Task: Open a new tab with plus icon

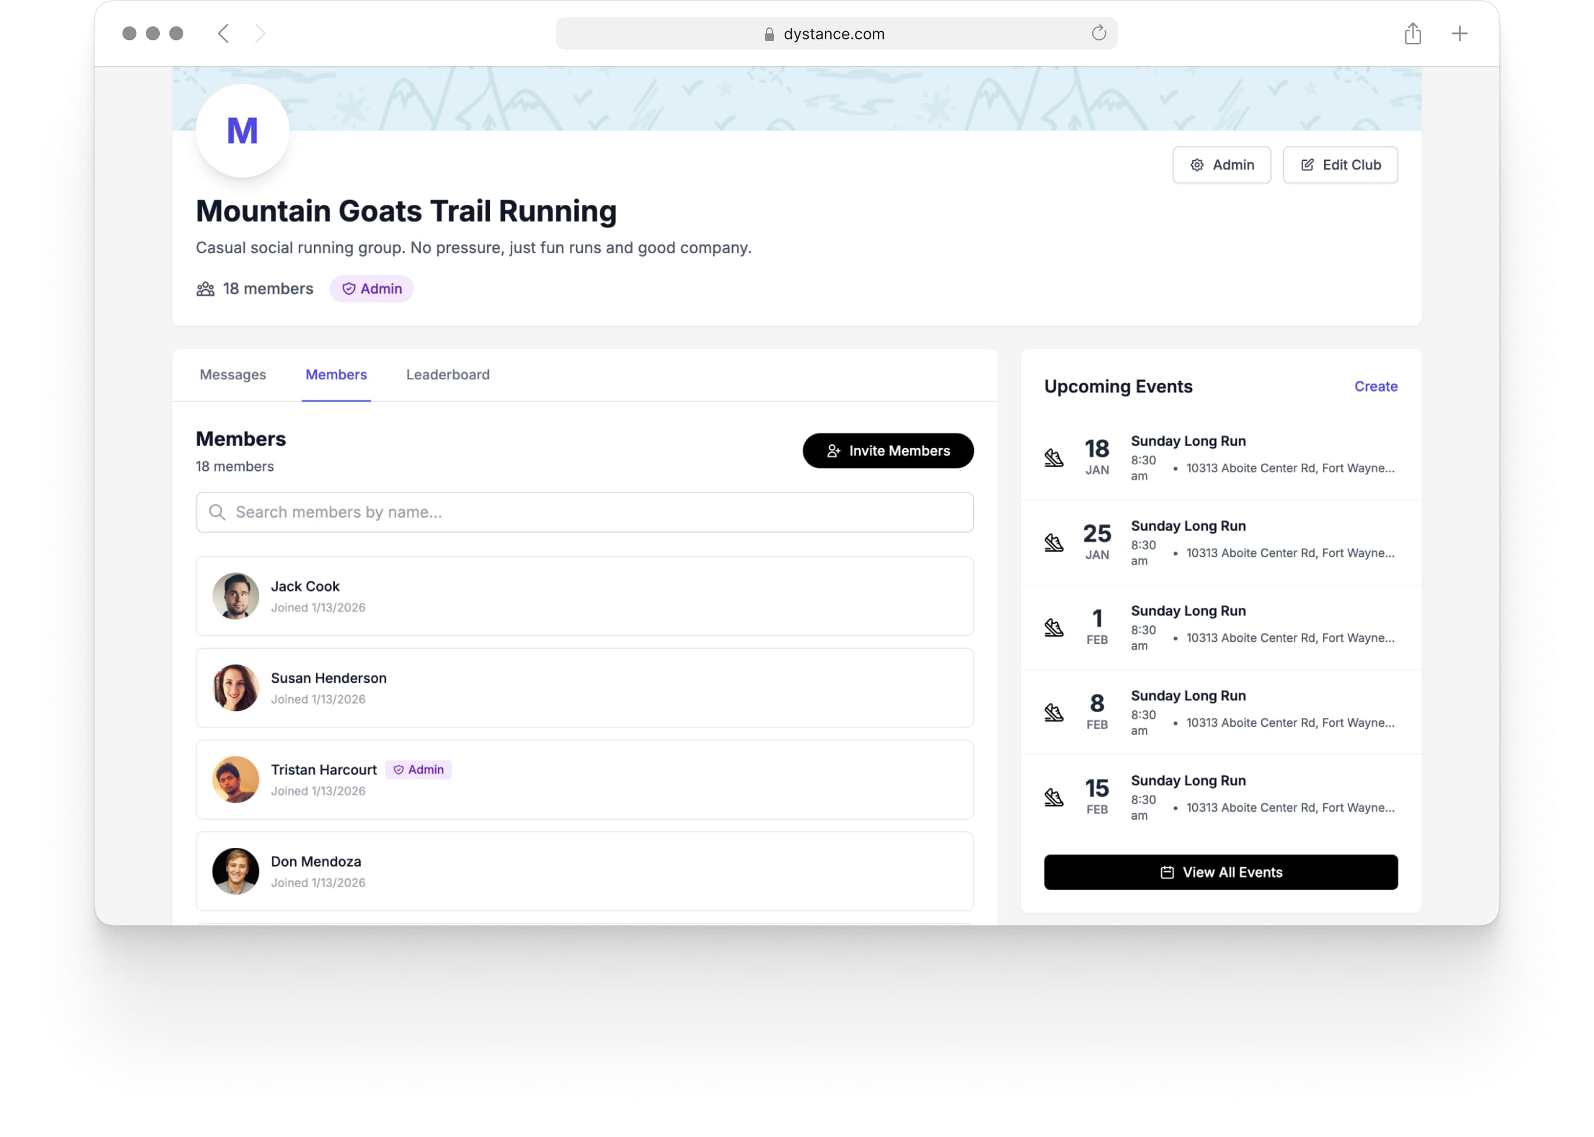Action: [1459, 33]
